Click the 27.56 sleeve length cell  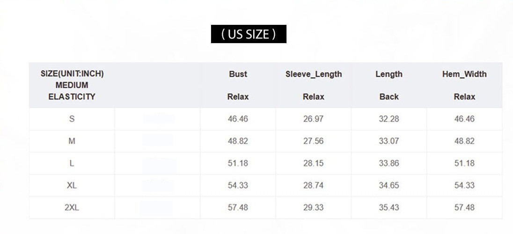coord(314,141)
